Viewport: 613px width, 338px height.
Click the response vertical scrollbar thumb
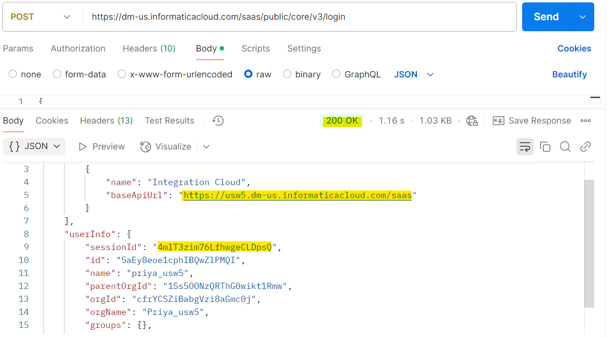pyautogui.click(x=589, y=244)
